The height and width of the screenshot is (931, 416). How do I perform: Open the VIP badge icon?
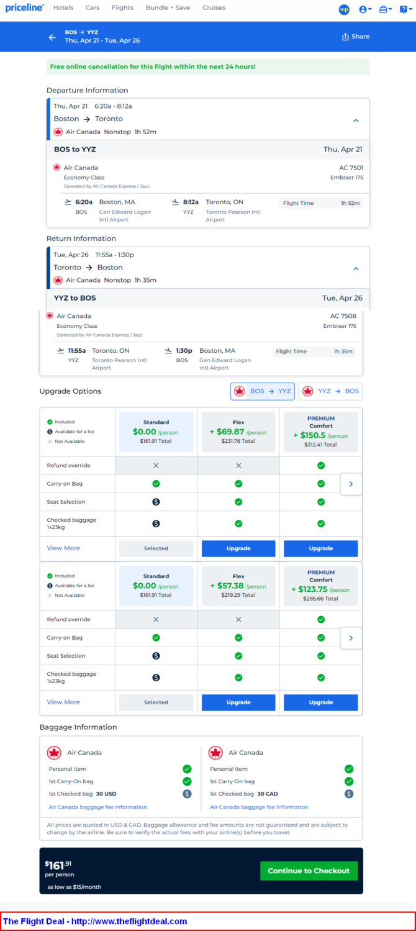(344, 9)
